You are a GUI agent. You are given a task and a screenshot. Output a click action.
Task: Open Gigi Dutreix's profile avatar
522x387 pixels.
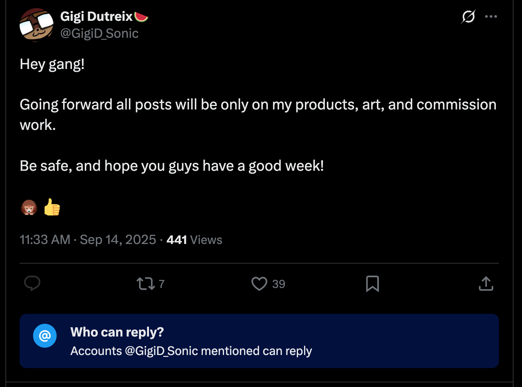(x=37, y=25)
